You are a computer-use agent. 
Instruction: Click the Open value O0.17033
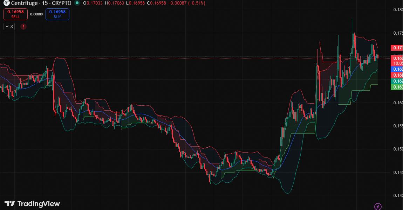point(93,3)
